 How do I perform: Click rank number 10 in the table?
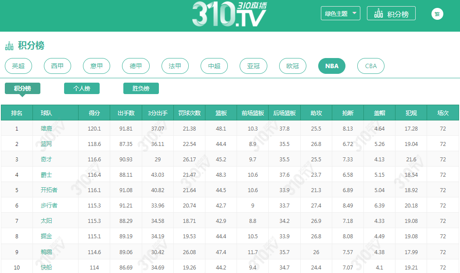coord(17,267)
